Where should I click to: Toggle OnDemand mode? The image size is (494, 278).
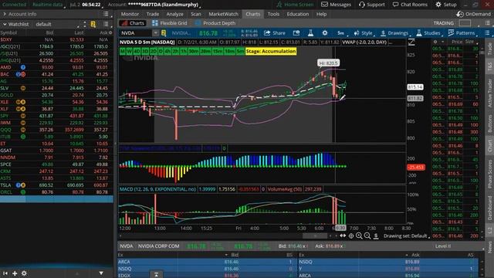[x=473, y=14]
